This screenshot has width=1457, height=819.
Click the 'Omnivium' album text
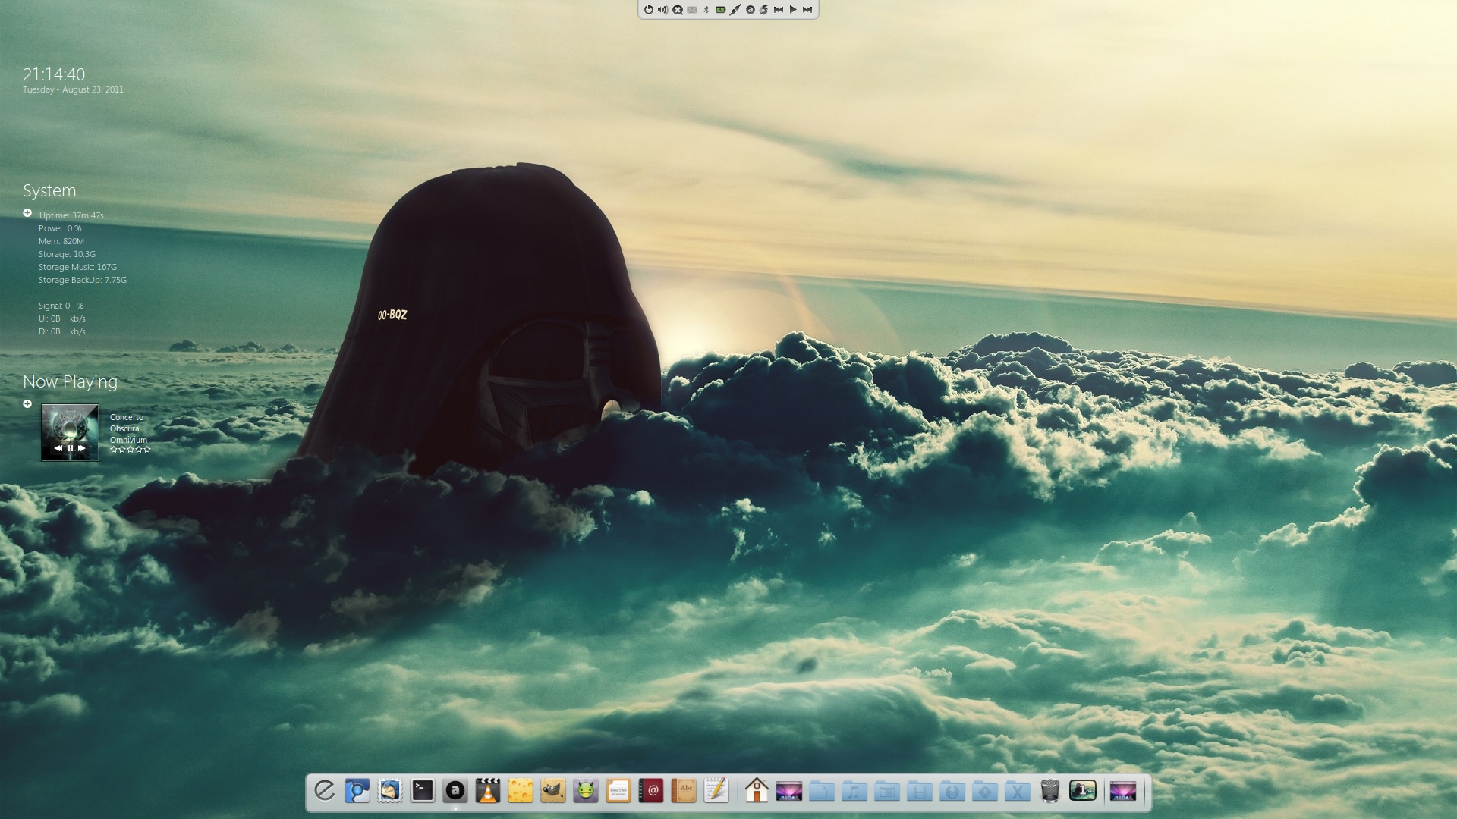(129, 440)
